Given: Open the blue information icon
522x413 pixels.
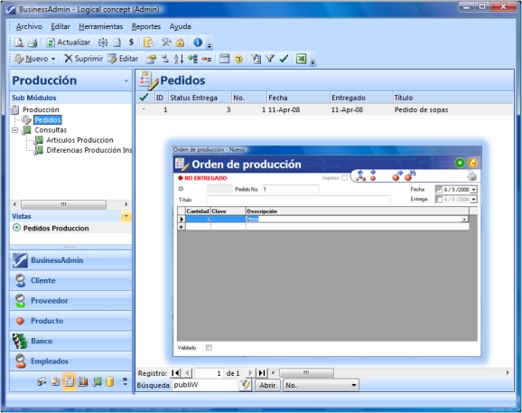Looking at the screenshot, I should point(198,42).
